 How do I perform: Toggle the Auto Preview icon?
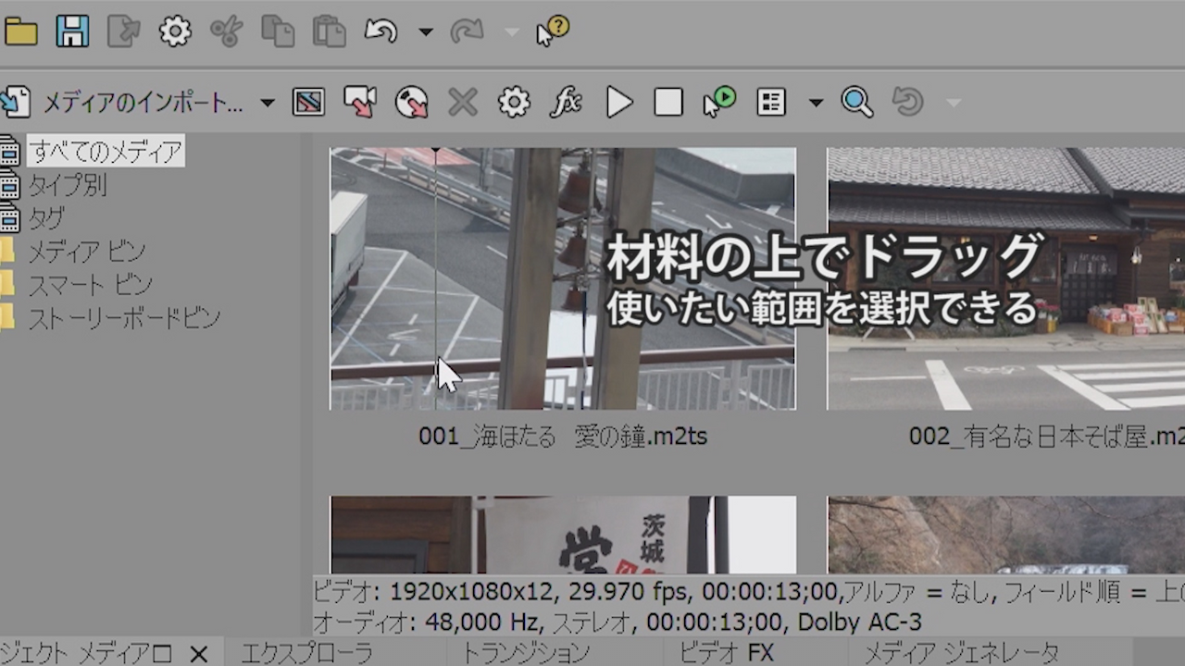click(719, 102)
